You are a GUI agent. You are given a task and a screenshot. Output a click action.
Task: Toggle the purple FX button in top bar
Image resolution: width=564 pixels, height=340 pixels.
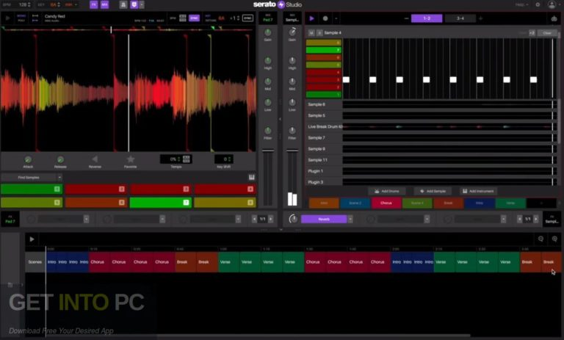coord(94,4)
